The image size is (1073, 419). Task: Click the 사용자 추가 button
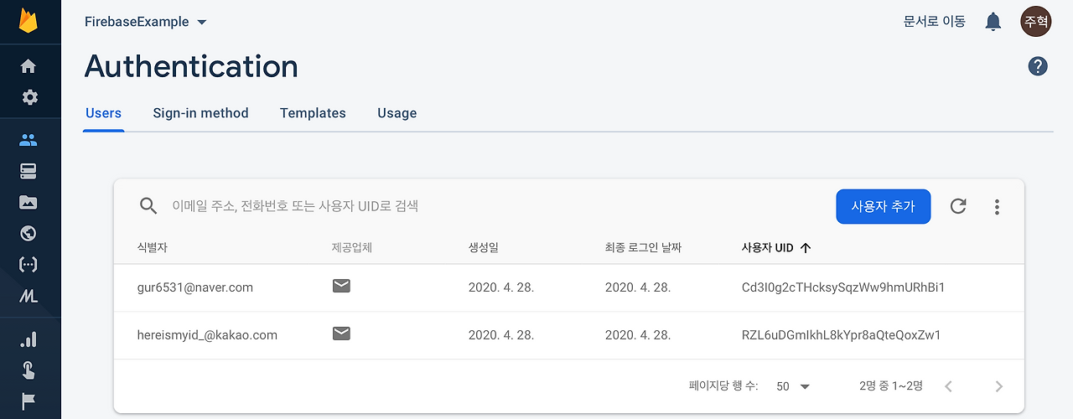point(884,206)
